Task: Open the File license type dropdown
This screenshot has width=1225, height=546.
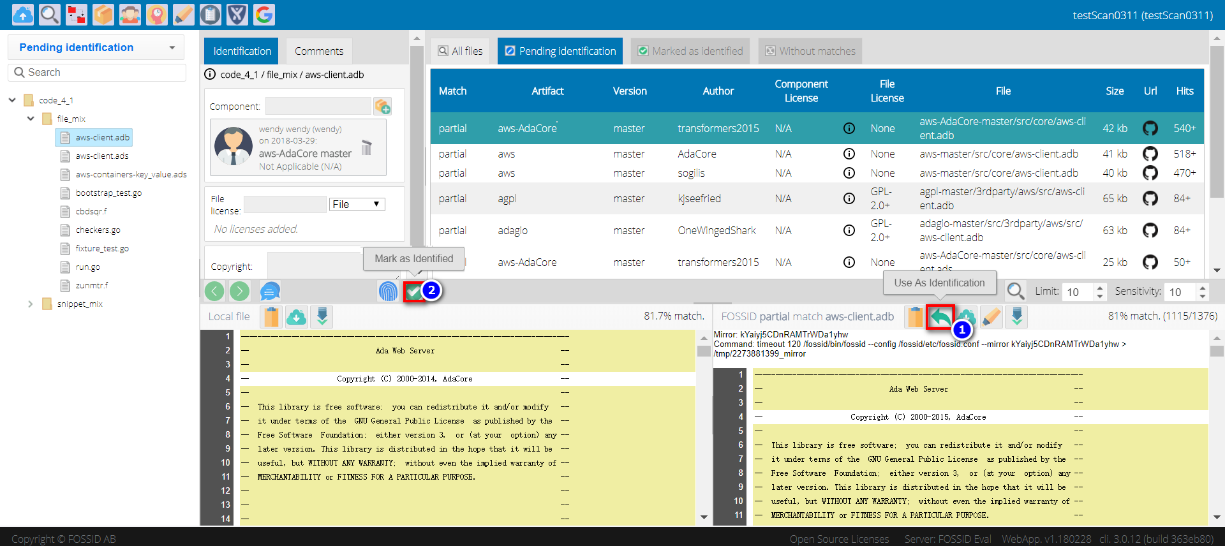Action: pyautogui.click(x=357, y=204)
